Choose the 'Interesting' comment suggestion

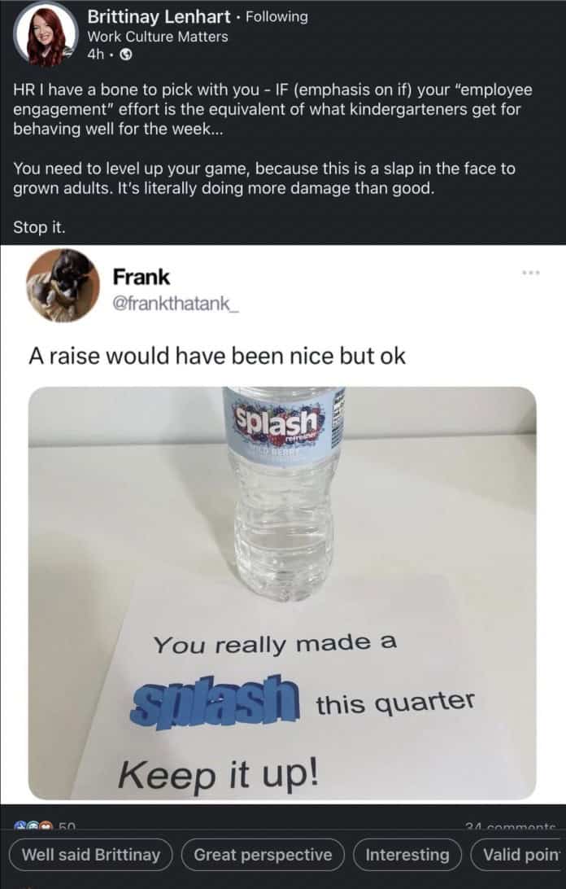coord(407,856)
